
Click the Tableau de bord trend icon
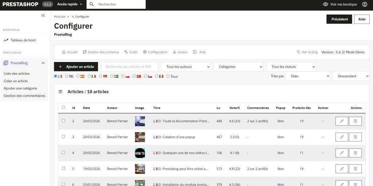click(6, 40)
